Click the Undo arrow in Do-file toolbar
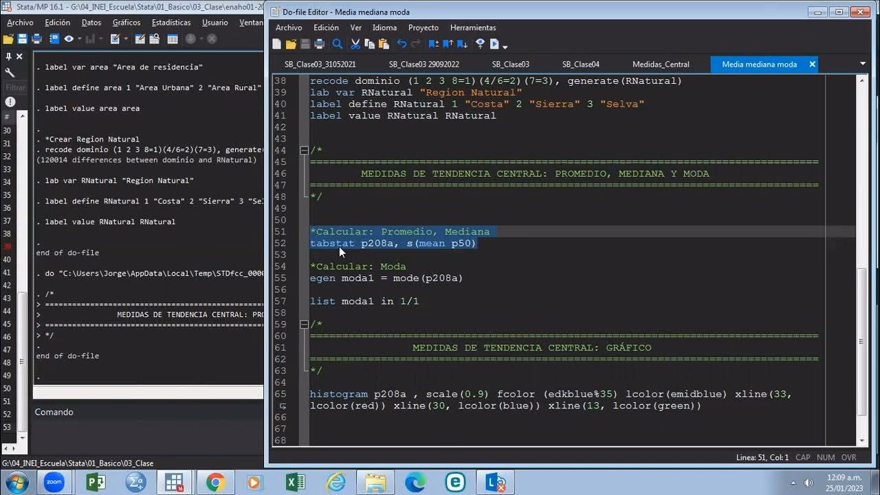 (x=401, y=44)
